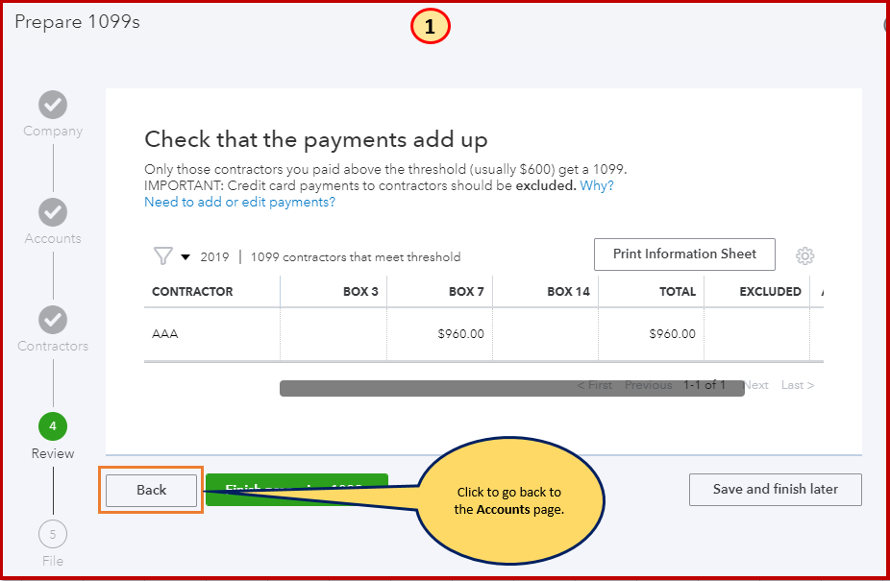Click the Accounts step label
The height and width of the screenshot is (581, 890).
53,238
